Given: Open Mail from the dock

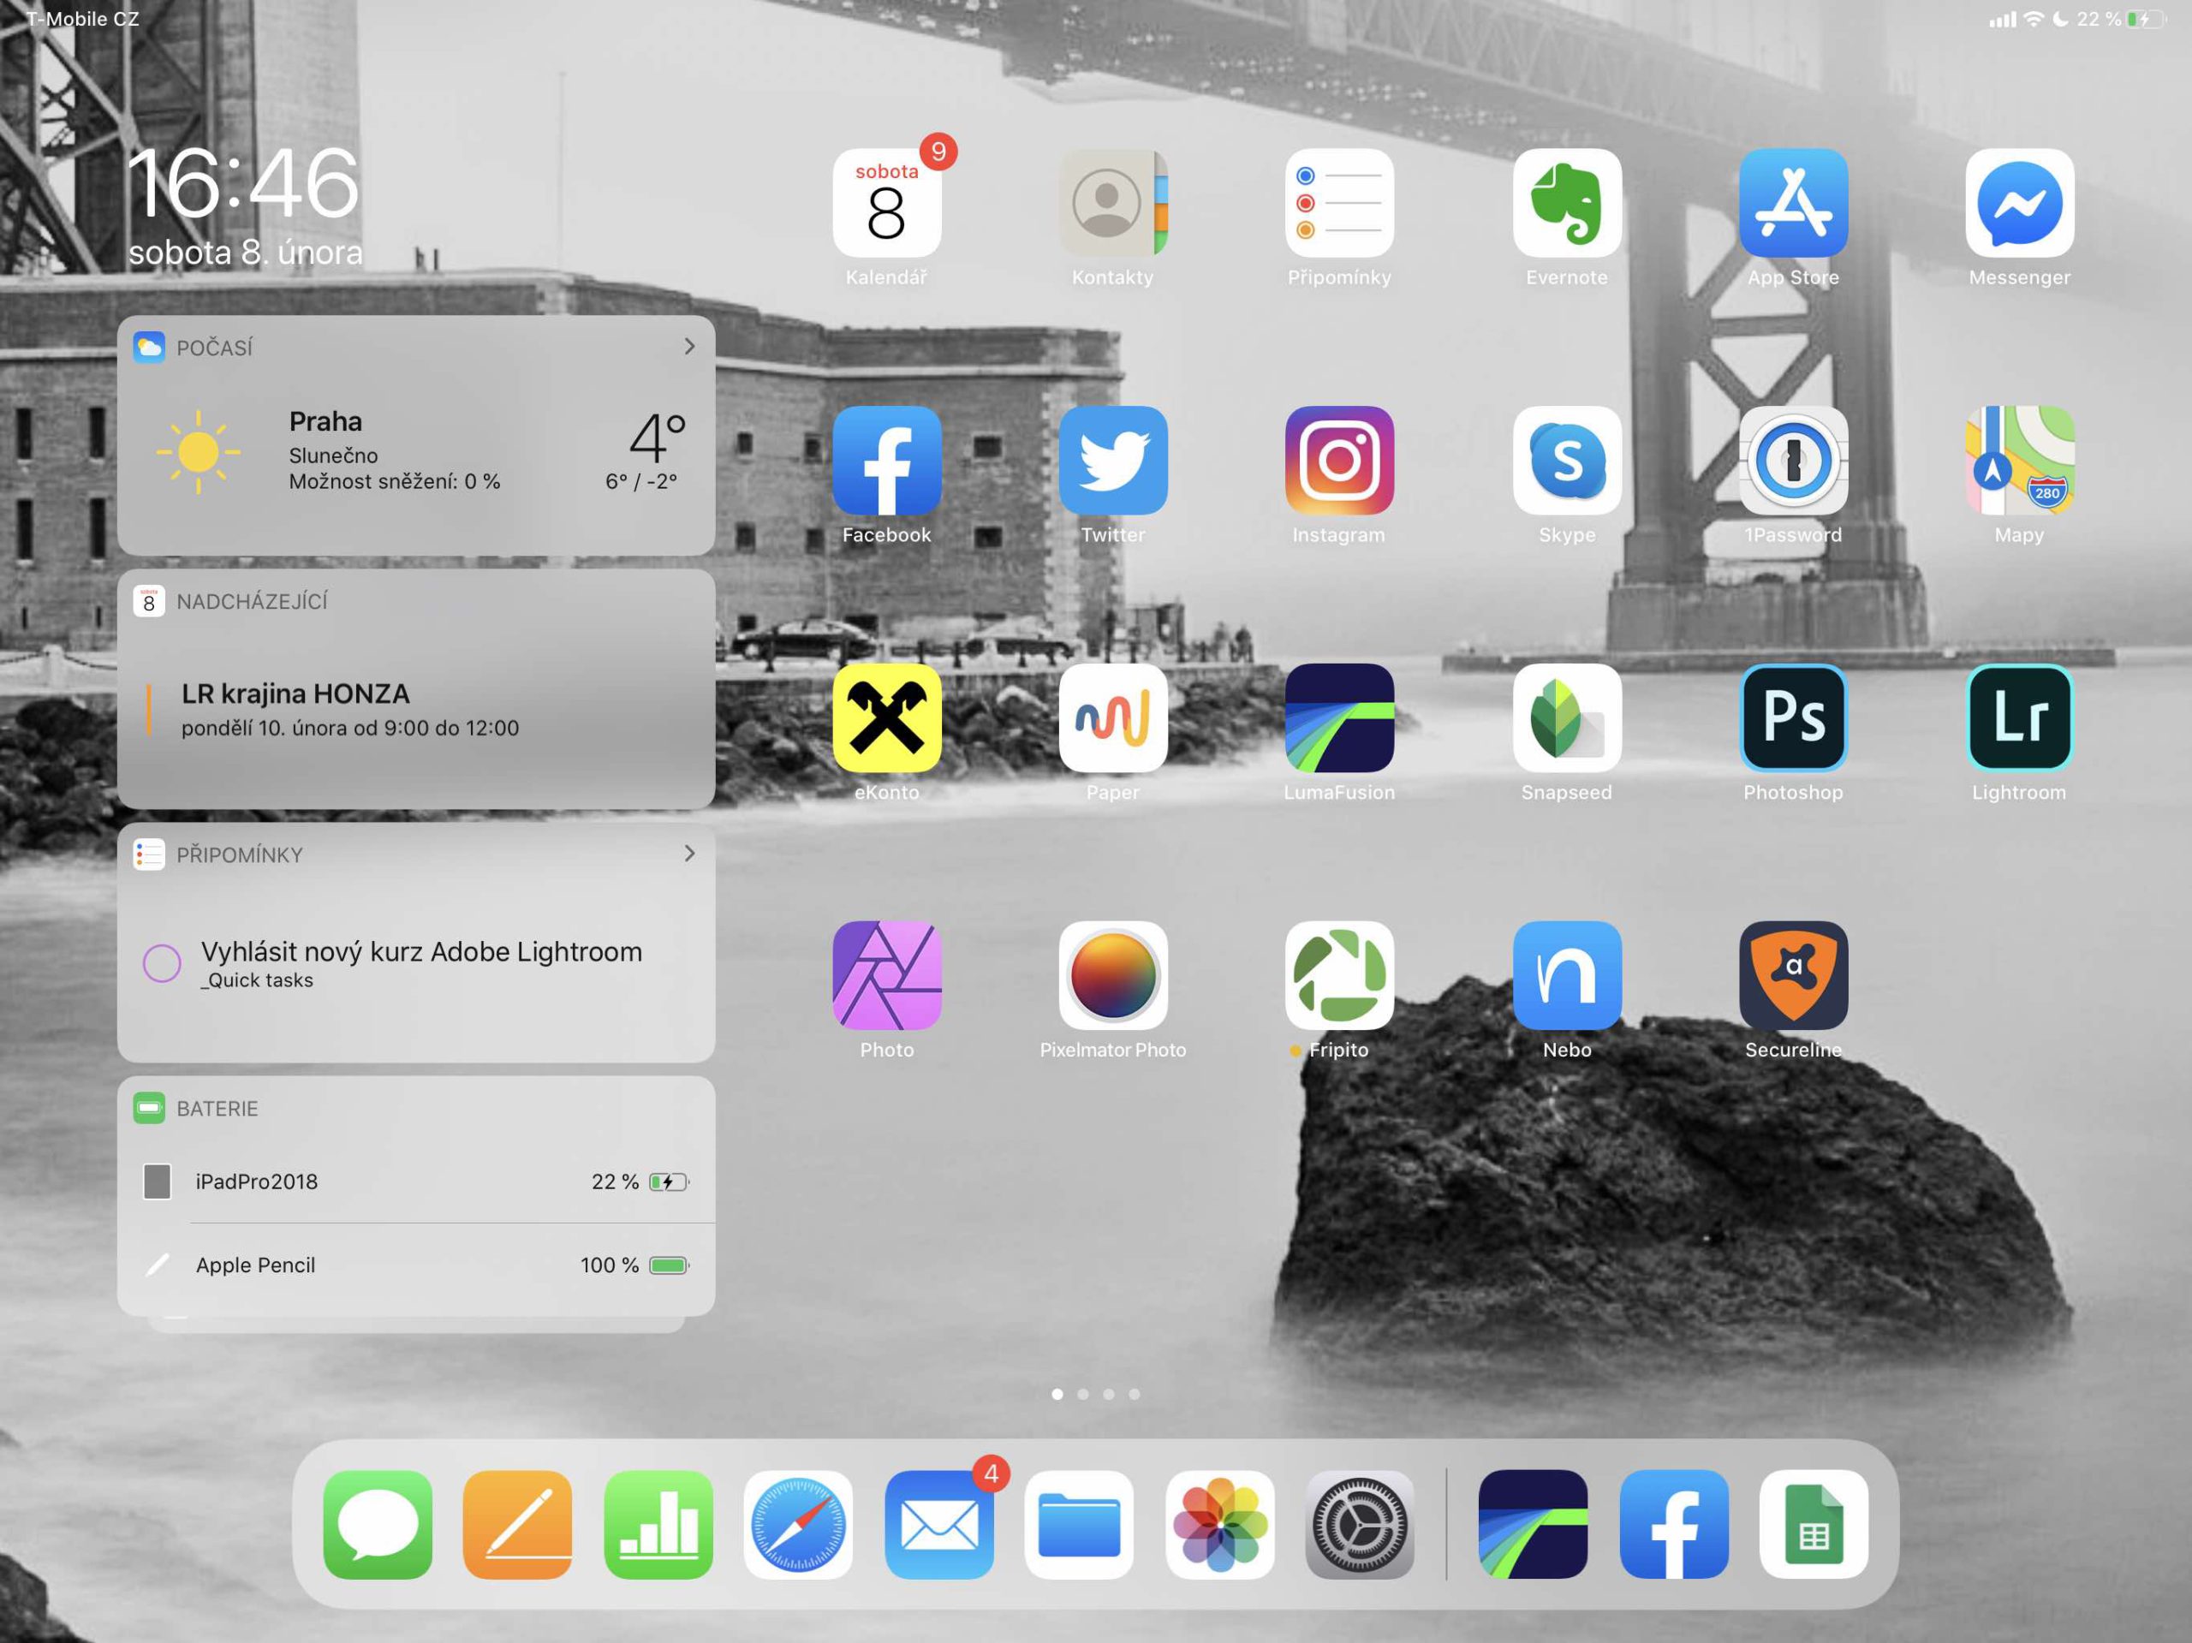Looking at the screenshot, I should point(938,1524).
